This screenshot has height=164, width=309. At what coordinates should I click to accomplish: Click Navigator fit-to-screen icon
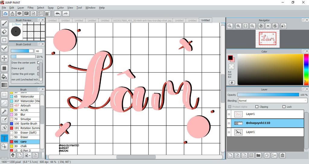pyautogui.click(x=245, y=26)
